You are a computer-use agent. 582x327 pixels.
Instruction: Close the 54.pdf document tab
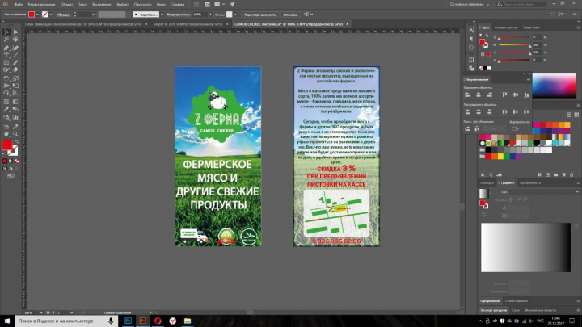click(x=227, y=24)
